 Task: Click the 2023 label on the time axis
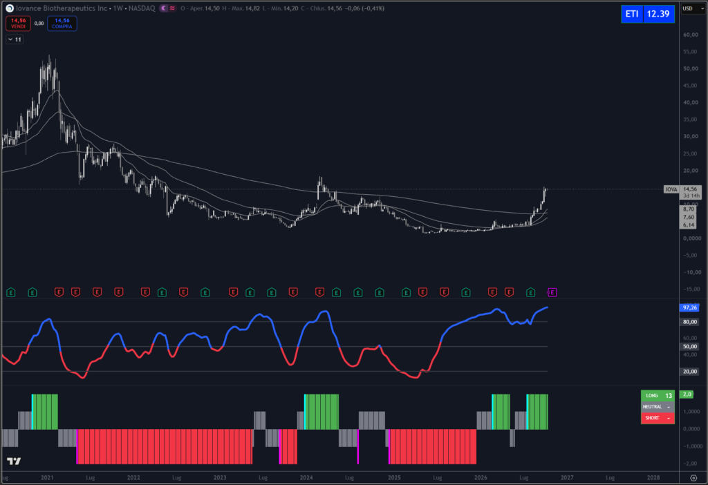point(220,478)
